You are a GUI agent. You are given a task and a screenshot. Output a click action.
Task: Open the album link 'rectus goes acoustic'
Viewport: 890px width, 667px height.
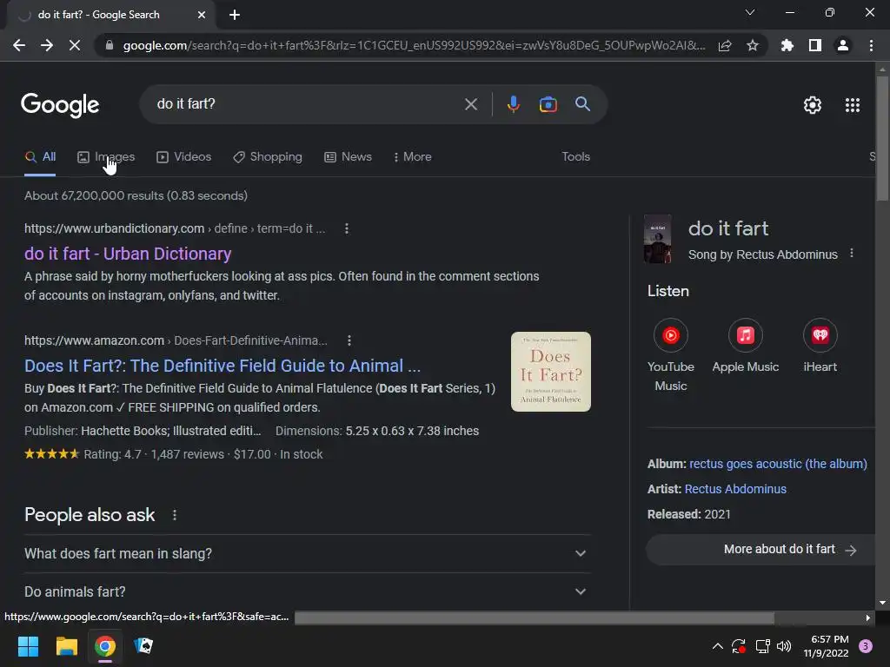pyautogui.click(x=778, y=464)
